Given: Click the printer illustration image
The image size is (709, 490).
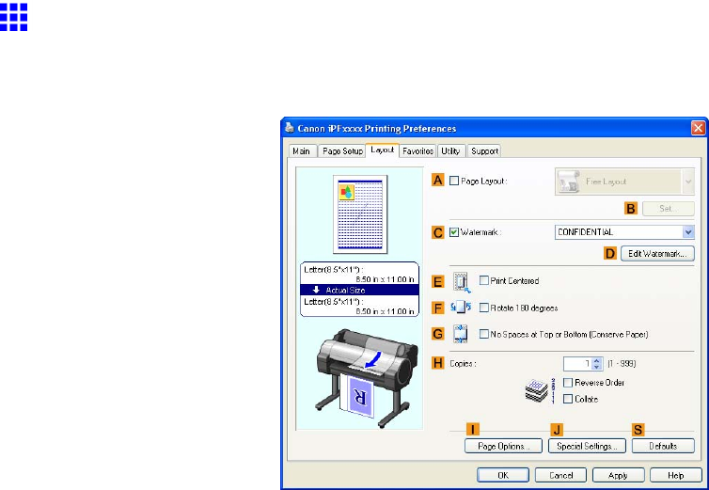Looking at the screenshot, I should tap(367, 378).
